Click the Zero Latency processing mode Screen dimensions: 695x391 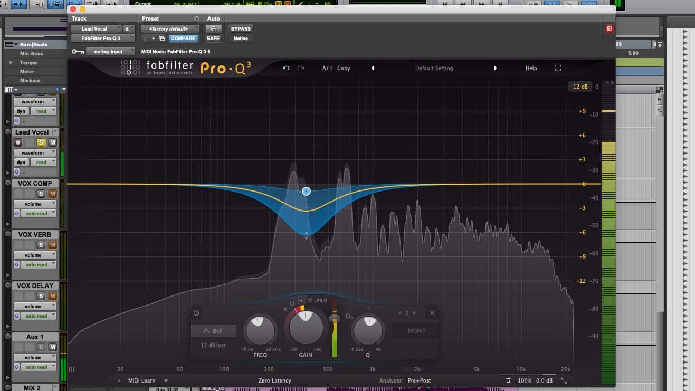pyautogui.click(x=274, y=380)
